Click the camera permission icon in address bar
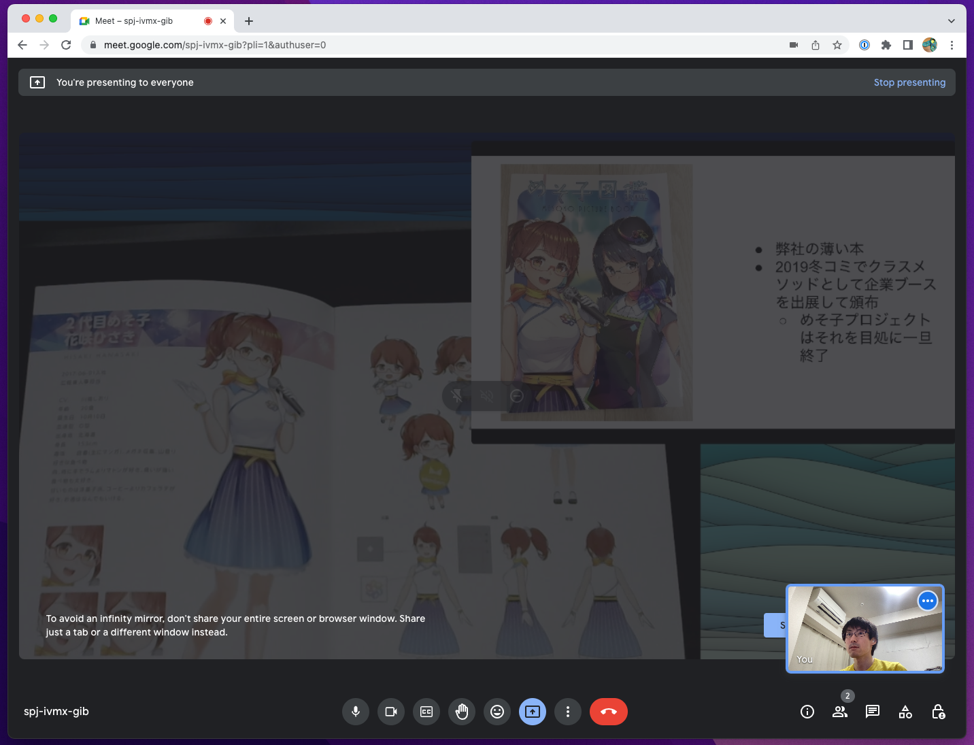 (x=794, y=45)
